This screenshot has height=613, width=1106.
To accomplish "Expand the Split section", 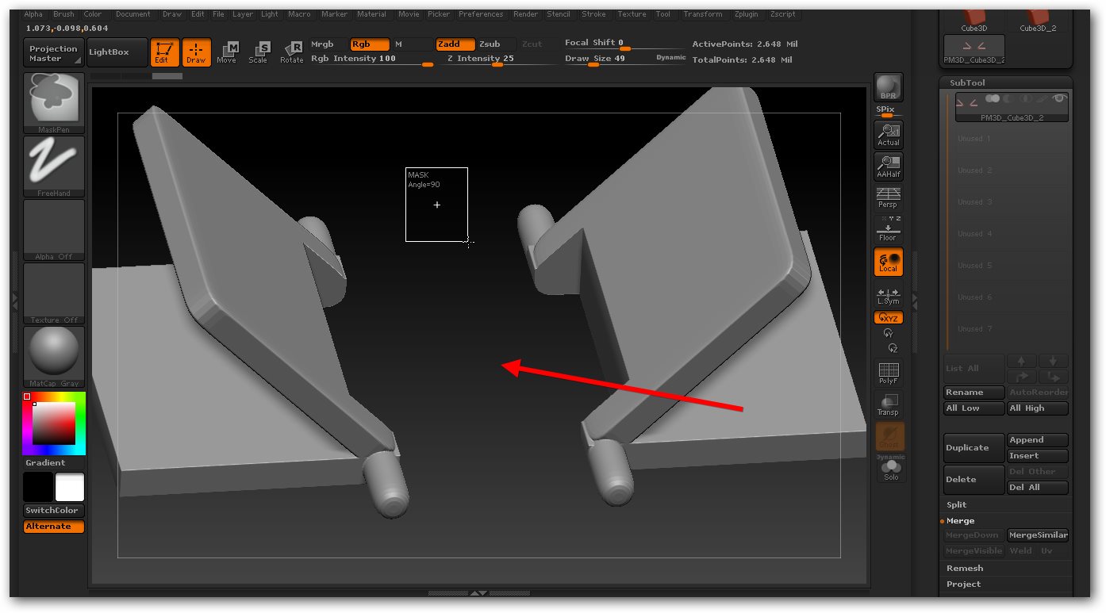I will point(957,505).
